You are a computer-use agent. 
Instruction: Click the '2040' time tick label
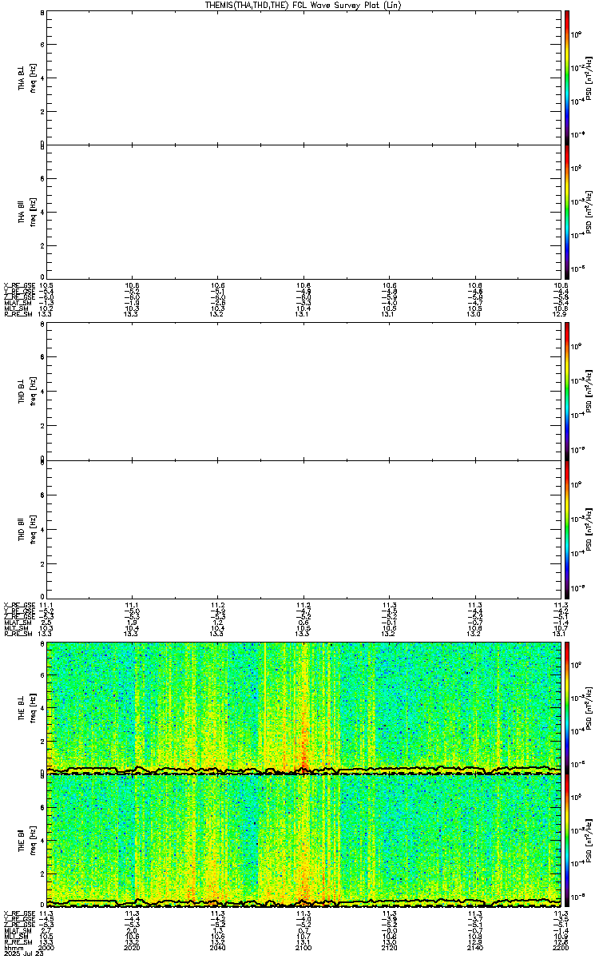(x=218, y=949)
